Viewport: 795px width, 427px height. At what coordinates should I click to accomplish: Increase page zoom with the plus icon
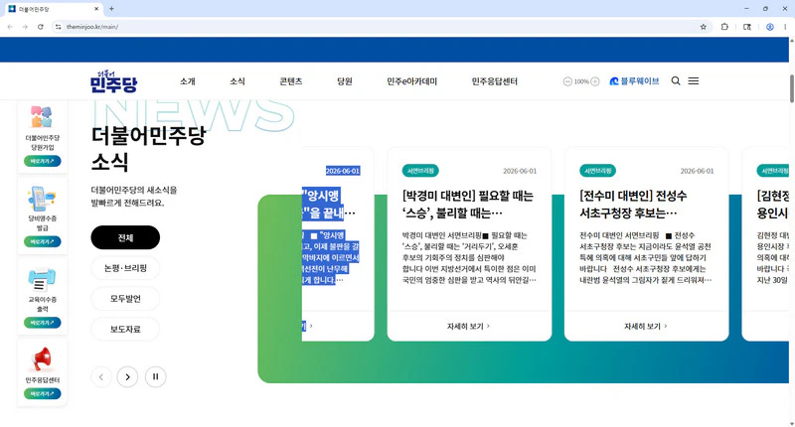click(x=595, y=81)
